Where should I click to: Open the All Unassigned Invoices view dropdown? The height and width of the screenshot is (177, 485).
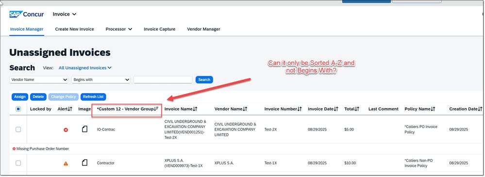pos(85,68)
